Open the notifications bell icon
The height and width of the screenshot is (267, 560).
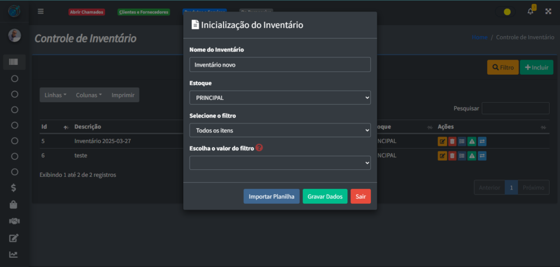(530, 11)
